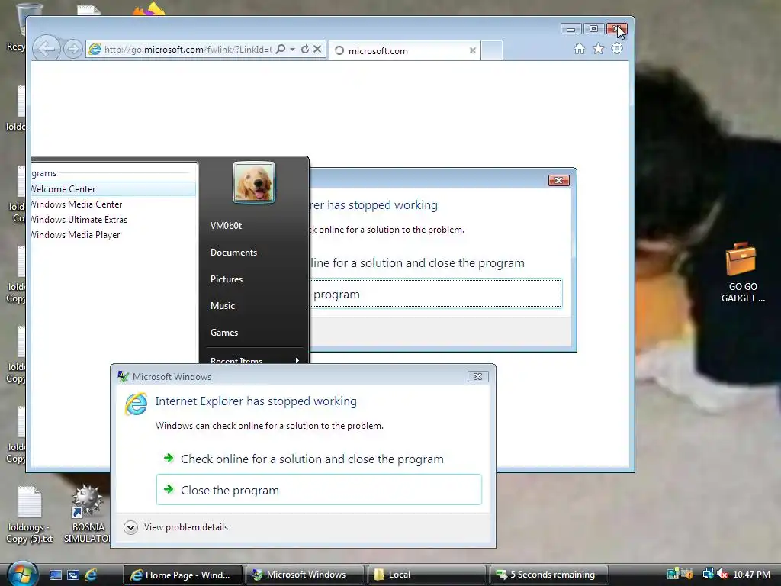The height and width of the screenshot is (586, 781).
Task: Switch to Microsoft Windows taskbar button
Action: click(x=304, y=575)
